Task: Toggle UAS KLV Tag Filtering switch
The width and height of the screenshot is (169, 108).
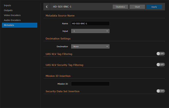Action: point(161,54)
